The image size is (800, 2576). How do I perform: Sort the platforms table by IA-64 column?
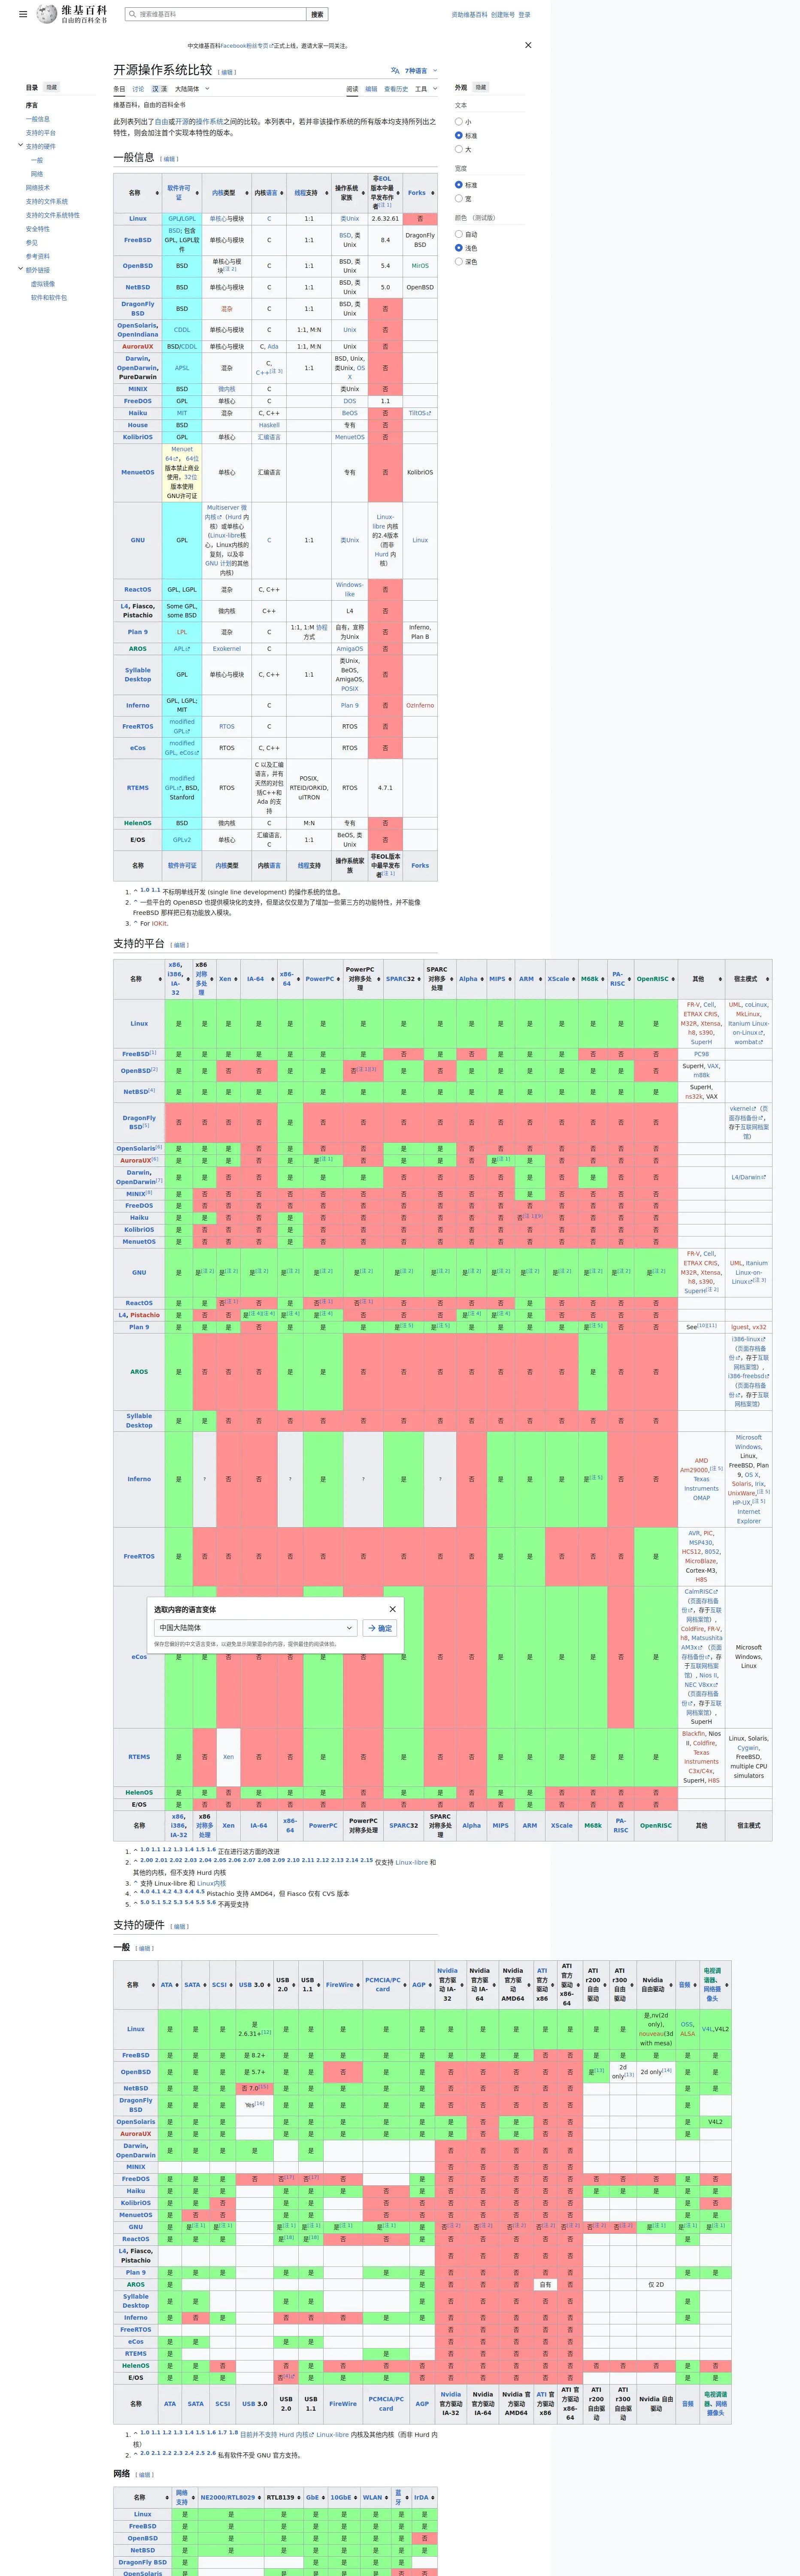point(258,979)
